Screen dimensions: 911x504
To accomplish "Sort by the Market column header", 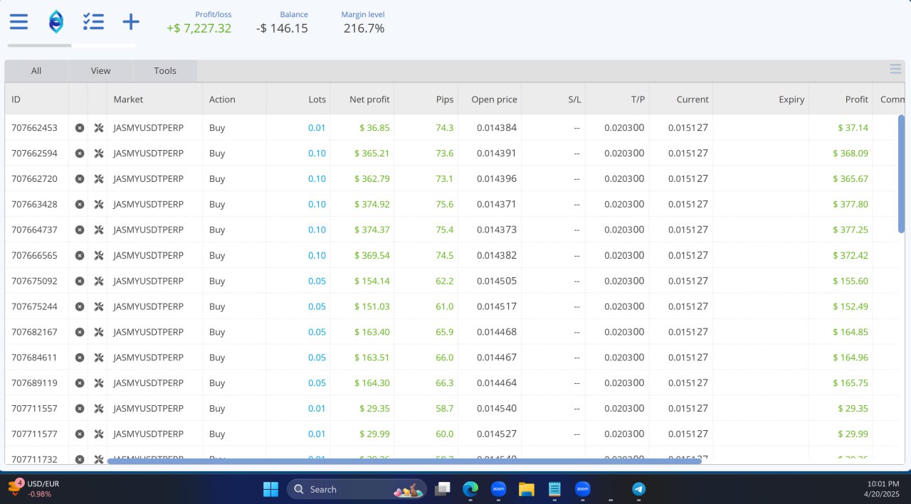I will pos(154,100).
